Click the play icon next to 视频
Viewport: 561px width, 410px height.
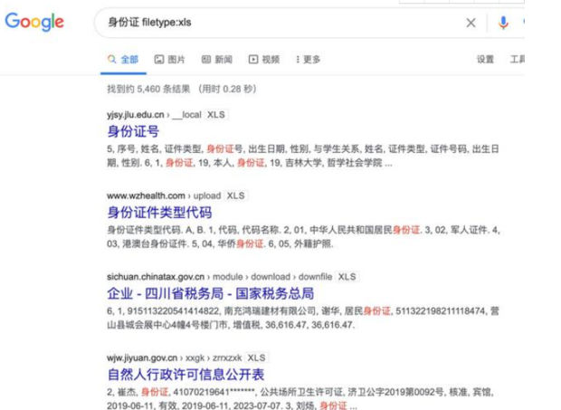(x=253, y=59)
